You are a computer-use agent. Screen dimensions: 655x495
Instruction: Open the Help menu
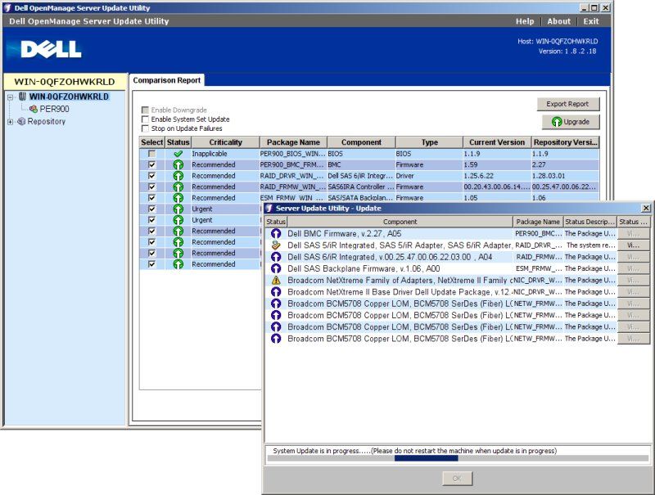[525, 21]
